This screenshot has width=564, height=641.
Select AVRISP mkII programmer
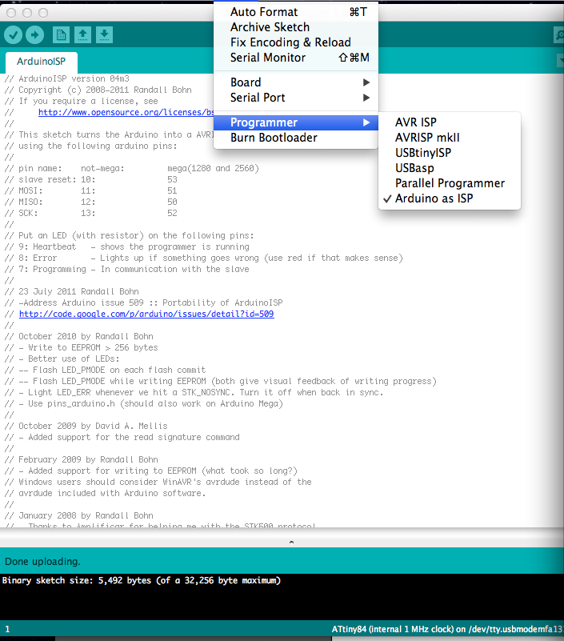point(450,138)
